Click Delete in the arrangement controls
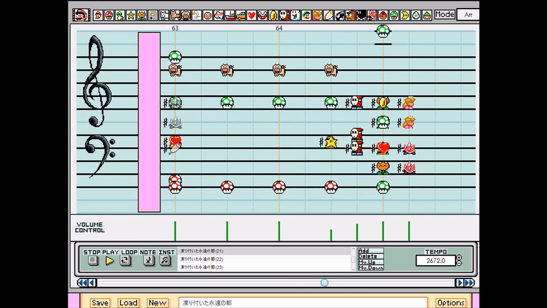This screenshot has height=308, width=547. point(370,256)
